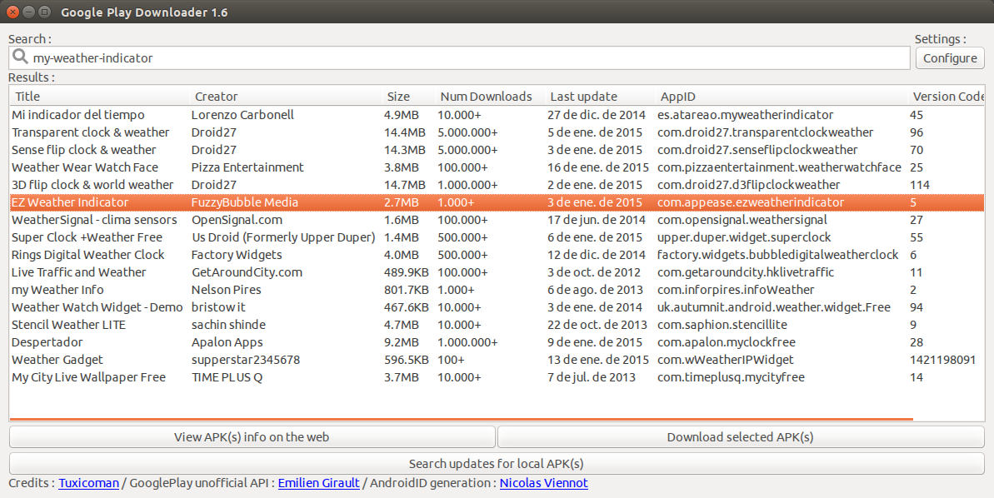Open the Configure settings button

pos(950,57)
